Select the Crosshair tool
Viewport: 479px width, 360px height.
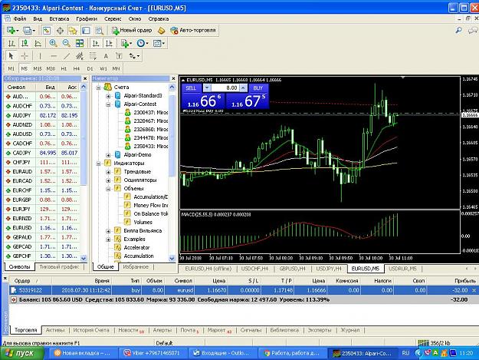click(24, 56)
